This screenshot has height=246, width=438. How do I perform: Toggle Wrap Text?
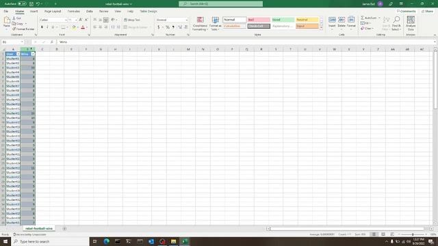[132, 20]
